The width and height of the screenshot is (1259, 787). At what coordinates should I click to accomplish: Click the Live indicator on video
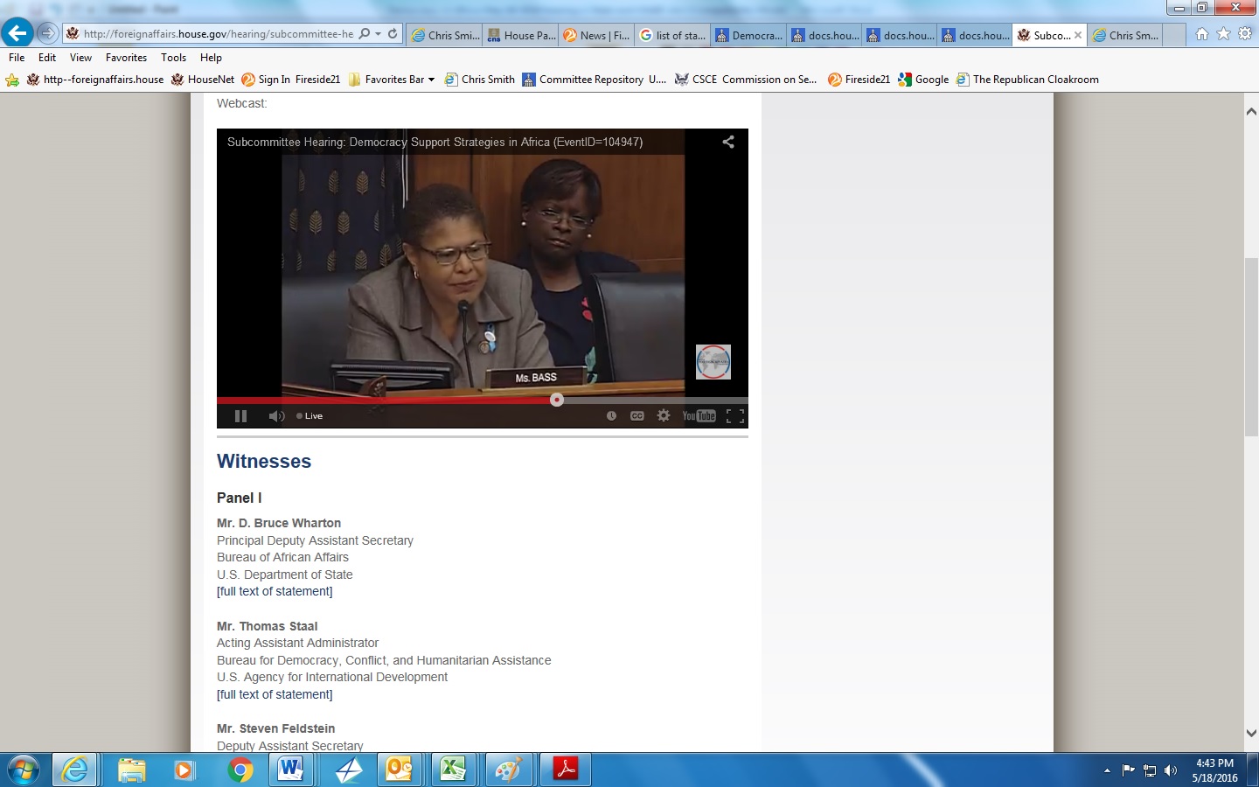click(310, 416)
